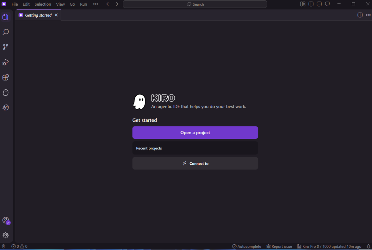Viewport: 372px width, 250px height.
Task: Open the editor More Actions ellipsis menu
Action: pyautogui.click(x=368, y=15)
